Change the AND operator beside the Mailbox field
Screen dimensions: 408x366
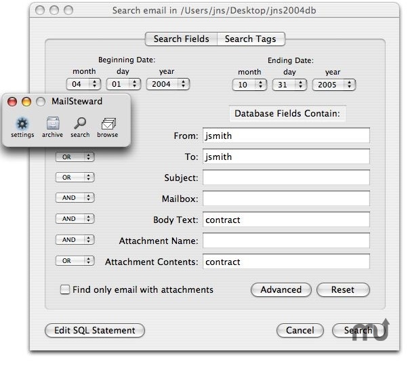[75, 198]
